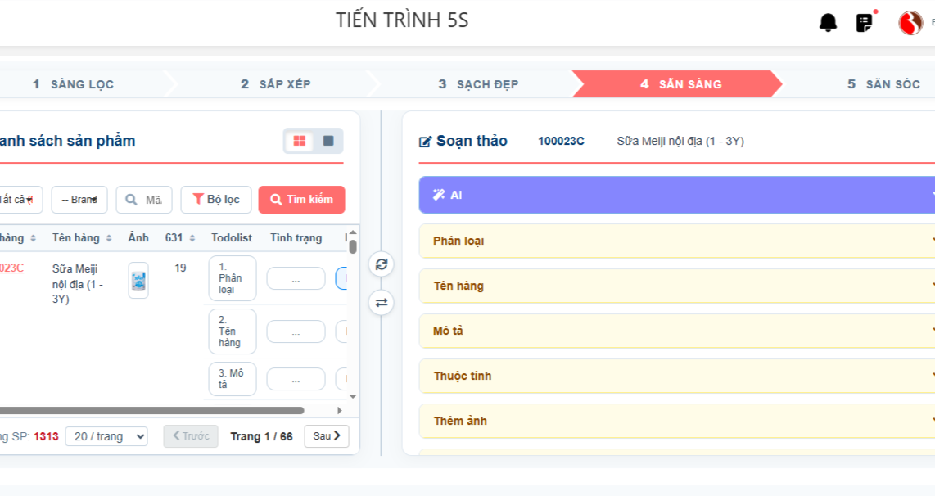
Task: Go to step 2 Sắp xếp
Action: click(x=275, y=84)
